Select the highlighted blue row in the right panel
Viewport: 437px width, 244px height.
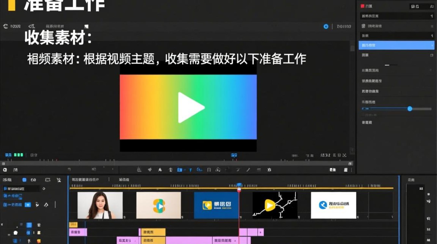pos(396,45)
